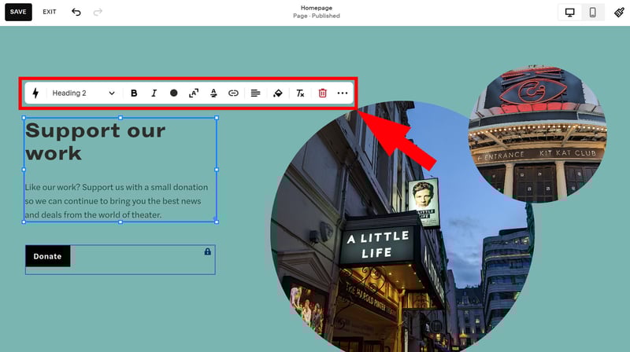Open text alignment options
Screen dimensions: 630x352
click(x=255, y=93)
